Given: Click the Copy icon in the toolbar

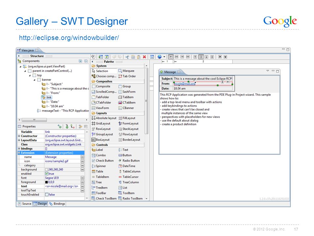Looking at the screenshot, I should tap(133, 57).
